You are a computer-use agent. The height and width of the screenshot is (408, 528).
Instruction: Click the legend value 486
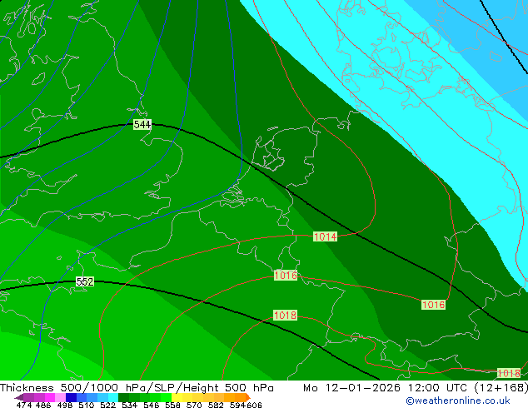[x=43, y=405]
